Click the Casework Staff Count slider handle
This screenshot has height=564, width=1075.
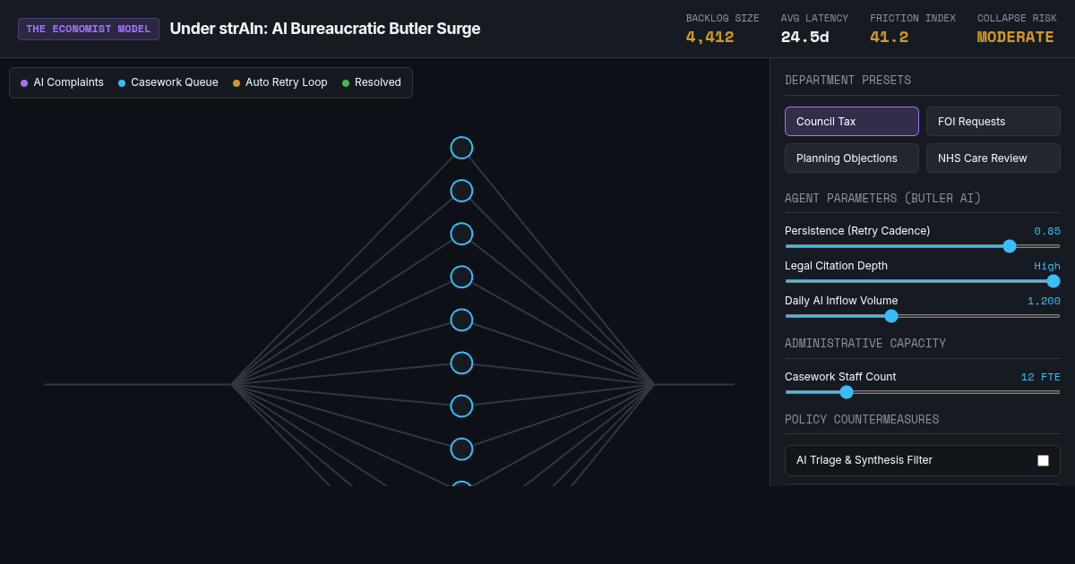(x=847, y=392)
